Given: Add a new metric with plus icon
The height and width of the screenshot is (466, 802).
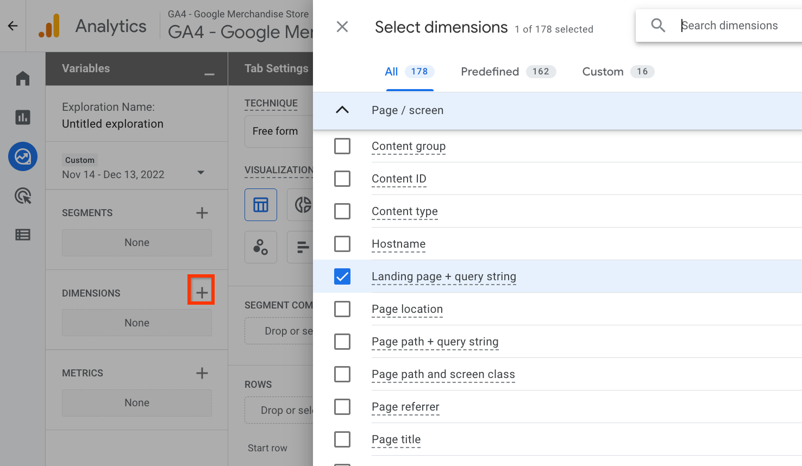Looking at the screenshot, I should click(202, 373).
